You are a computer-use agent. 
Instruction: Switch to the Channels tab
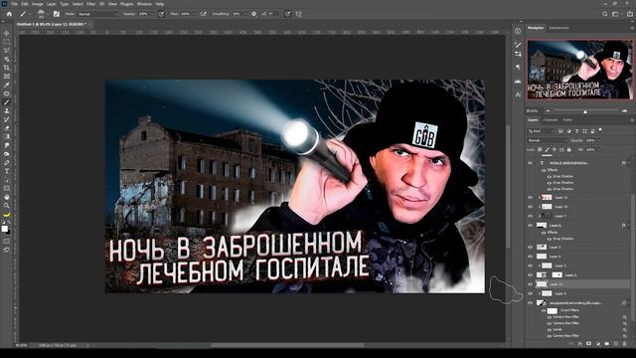[551, 120]
